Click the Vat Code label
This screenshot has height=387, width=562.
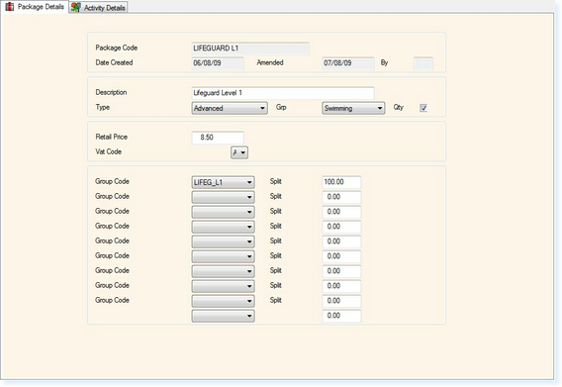pyautogui.click(x=108, y=151)
